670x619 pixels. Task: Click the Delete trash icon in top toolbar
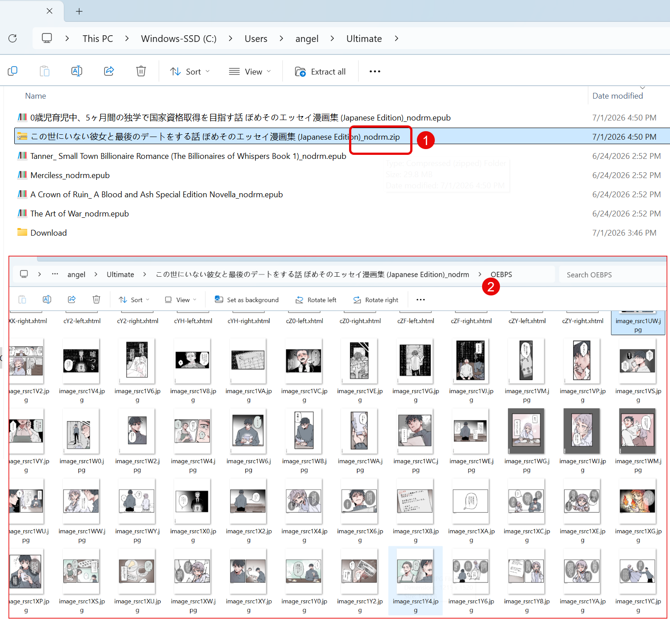(x=141, y=71)
